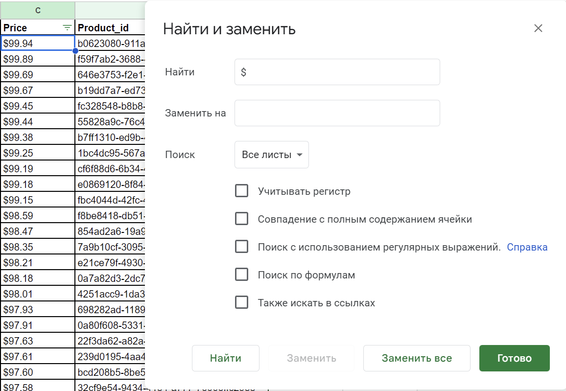The image size is (566, 391).
Task: Click the Price header cell
Action: click(x=29, y=28)
